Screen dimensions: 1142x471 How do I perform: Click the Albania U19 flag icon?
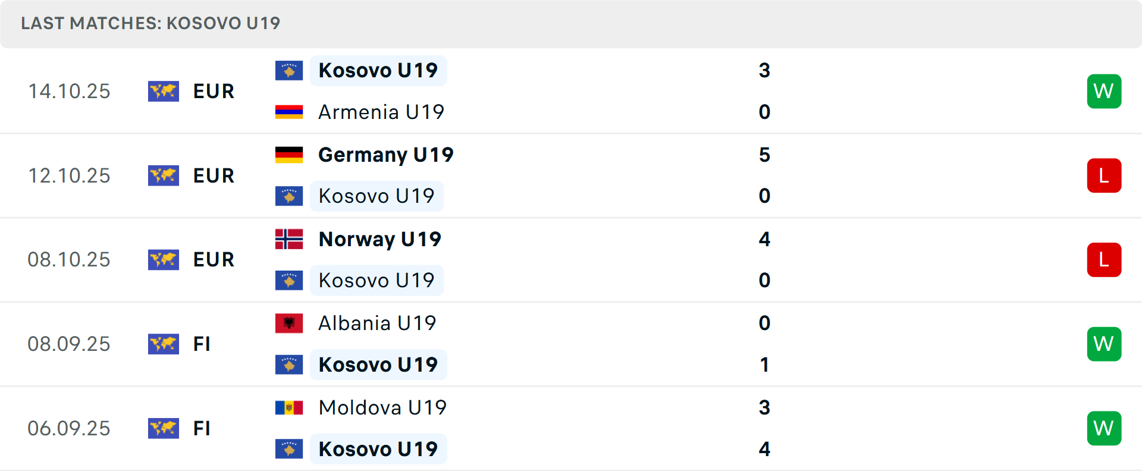(289, 323)
